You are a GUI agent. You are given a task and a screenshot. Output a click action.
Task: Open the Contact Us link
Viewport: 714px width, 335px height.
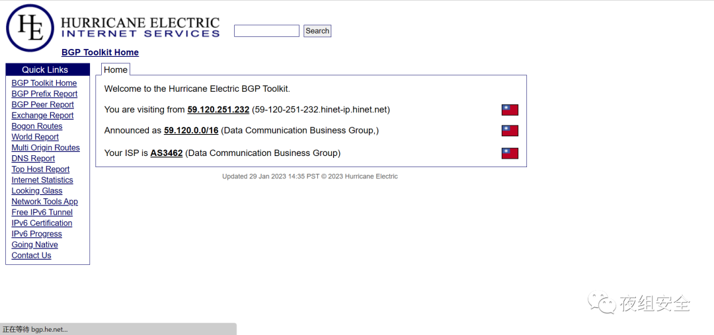coord(32,255)
